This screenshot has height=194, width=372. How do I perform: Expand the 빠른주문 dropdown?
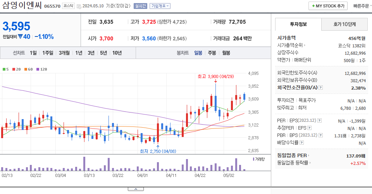362,6
